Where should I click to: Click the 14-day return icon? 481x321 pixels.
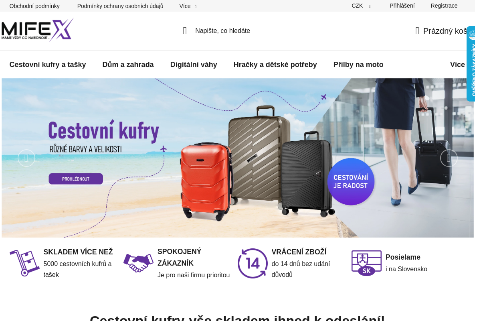[x=253, y=263]
